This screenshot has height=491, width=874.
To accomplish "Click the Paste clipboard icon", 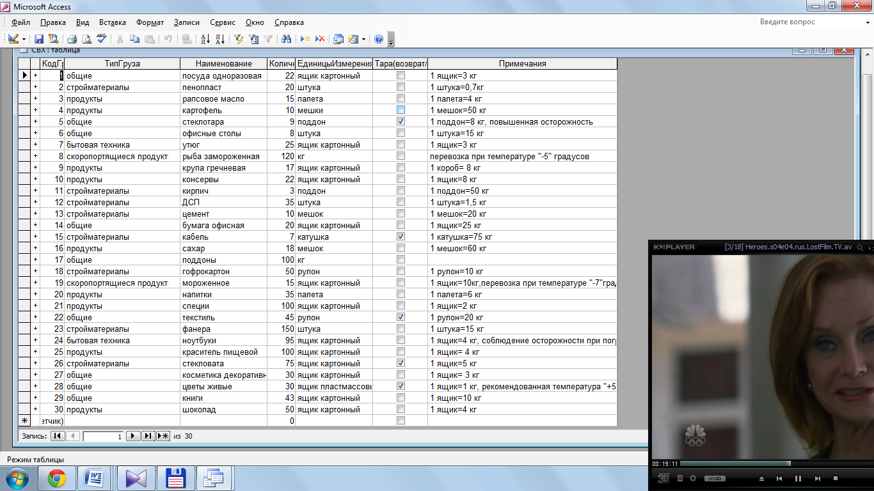I will [x=149, y=39].
